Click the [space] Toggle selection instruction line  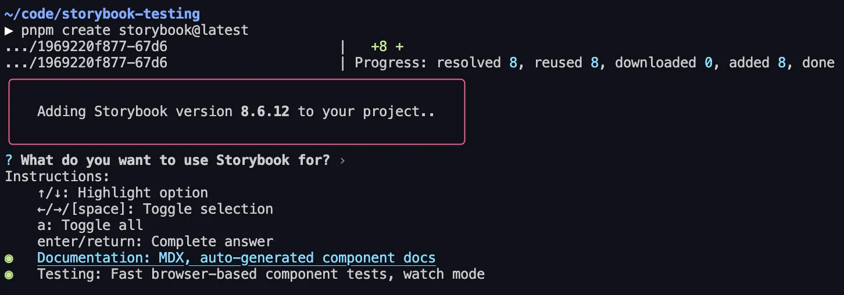click(155, 209)
